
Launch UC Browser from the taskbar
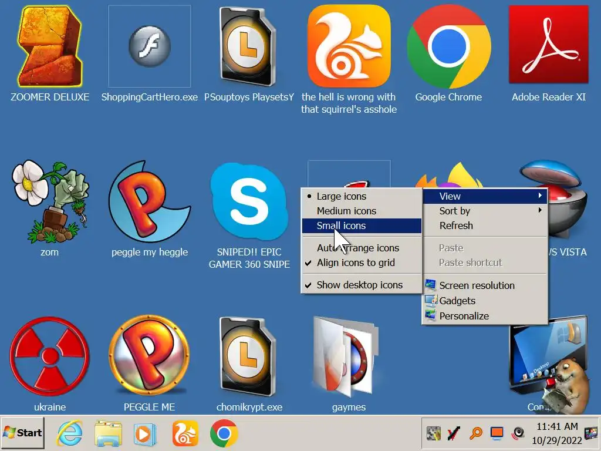[x=185, y=433]
